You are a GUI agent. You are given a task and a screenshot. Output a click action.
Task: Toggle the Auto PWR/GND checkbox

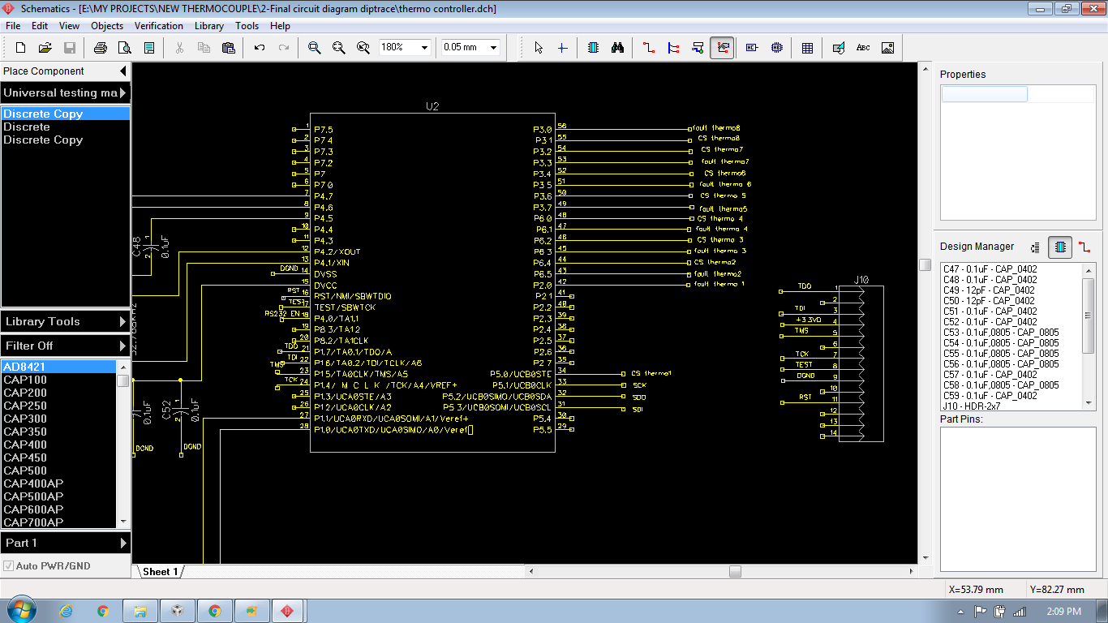point(9,565)
